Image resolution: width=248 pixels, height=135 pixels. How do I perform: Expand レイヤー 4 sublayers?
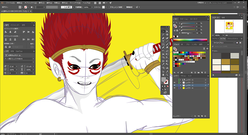click(x=180, y=85)
